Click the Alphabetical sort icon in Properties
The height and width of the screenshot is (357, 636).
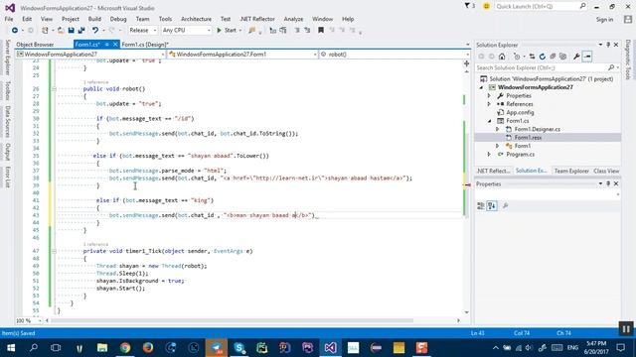click(492, 206)
